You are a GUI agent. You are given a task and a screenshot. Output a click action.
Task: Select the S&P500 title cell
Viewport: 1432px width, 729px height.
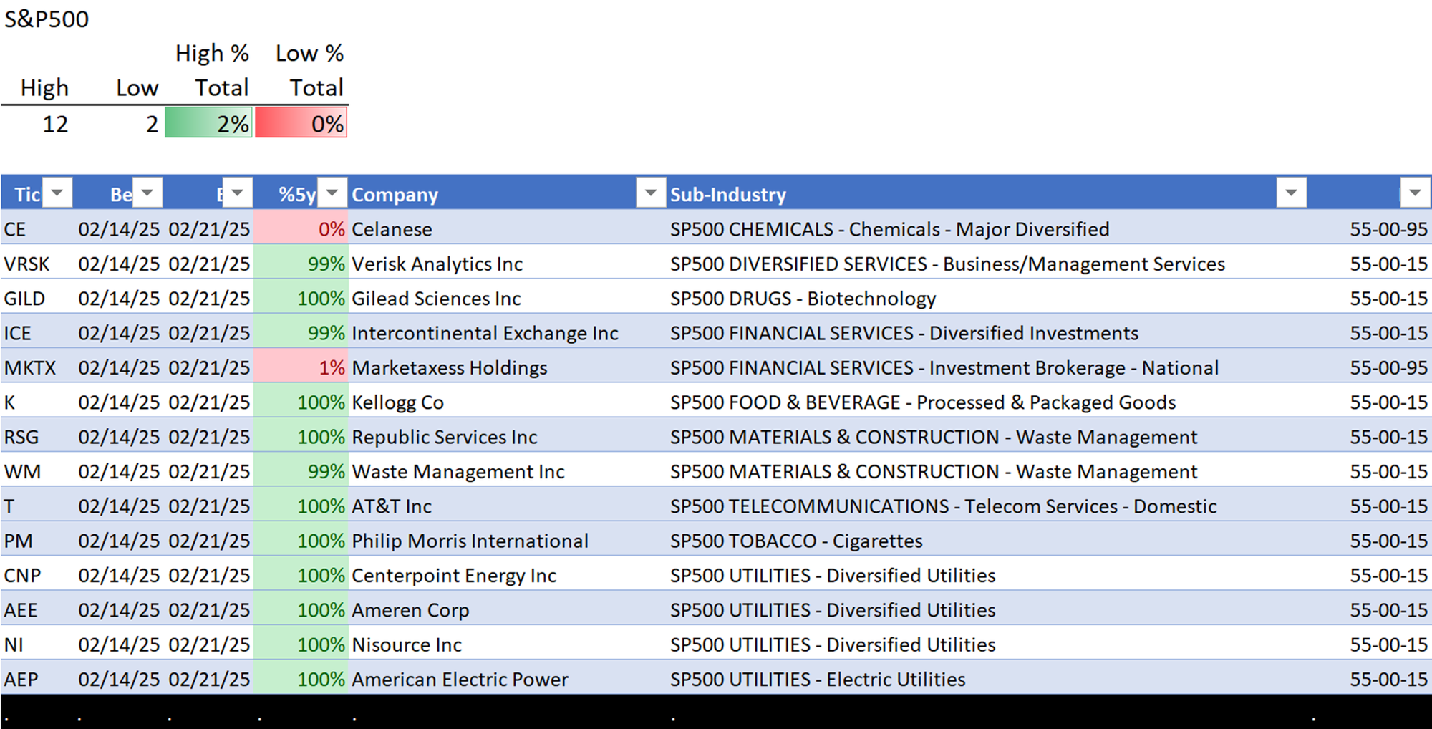pyautogui.click(x=47, y=19)
